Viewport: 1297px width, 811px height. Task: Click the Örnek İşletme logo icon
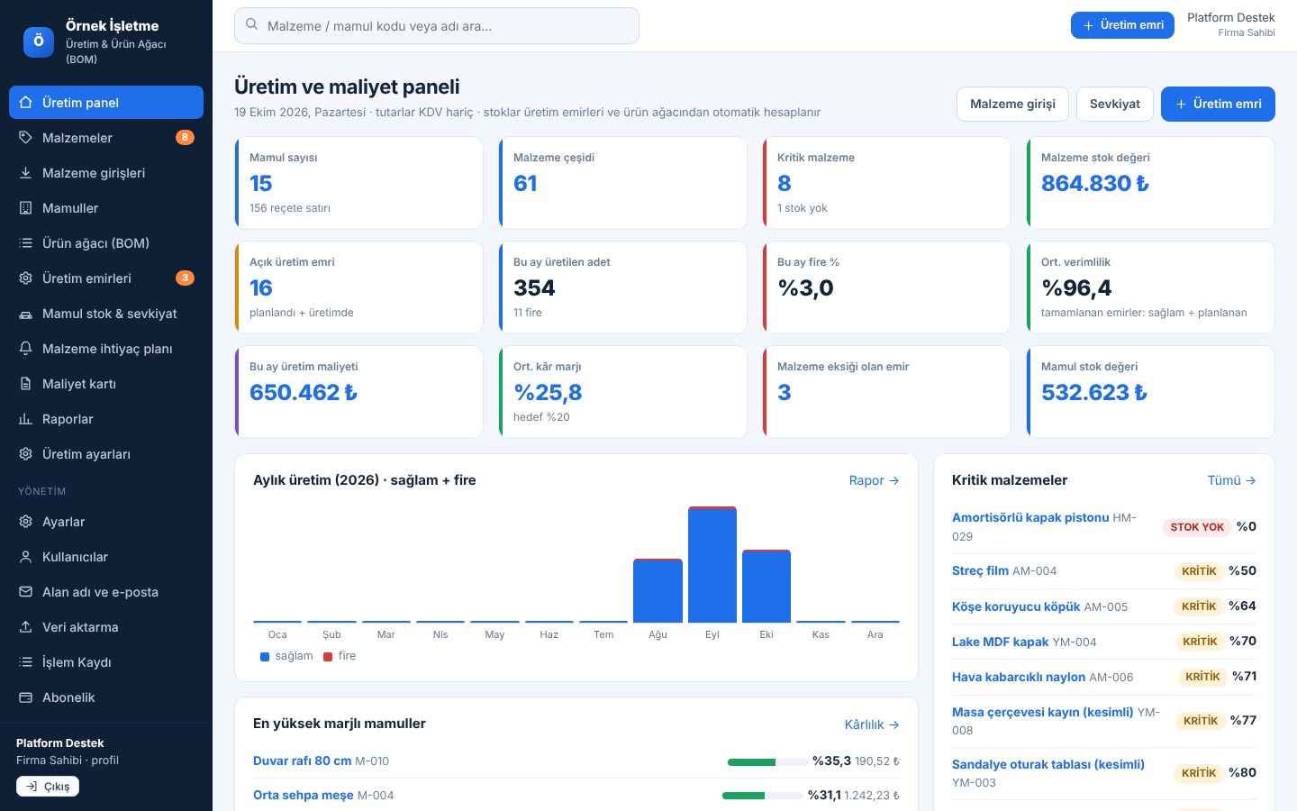[x=39, y=41]
